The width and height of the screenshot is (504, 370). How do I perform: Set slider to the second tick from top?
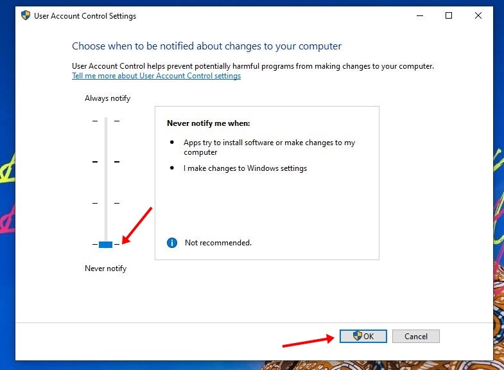point(106,162)
